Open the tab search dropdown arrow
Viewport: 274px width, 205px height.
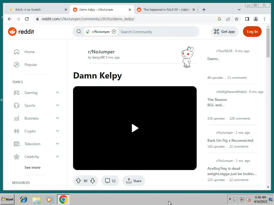(x=239, y=10)
